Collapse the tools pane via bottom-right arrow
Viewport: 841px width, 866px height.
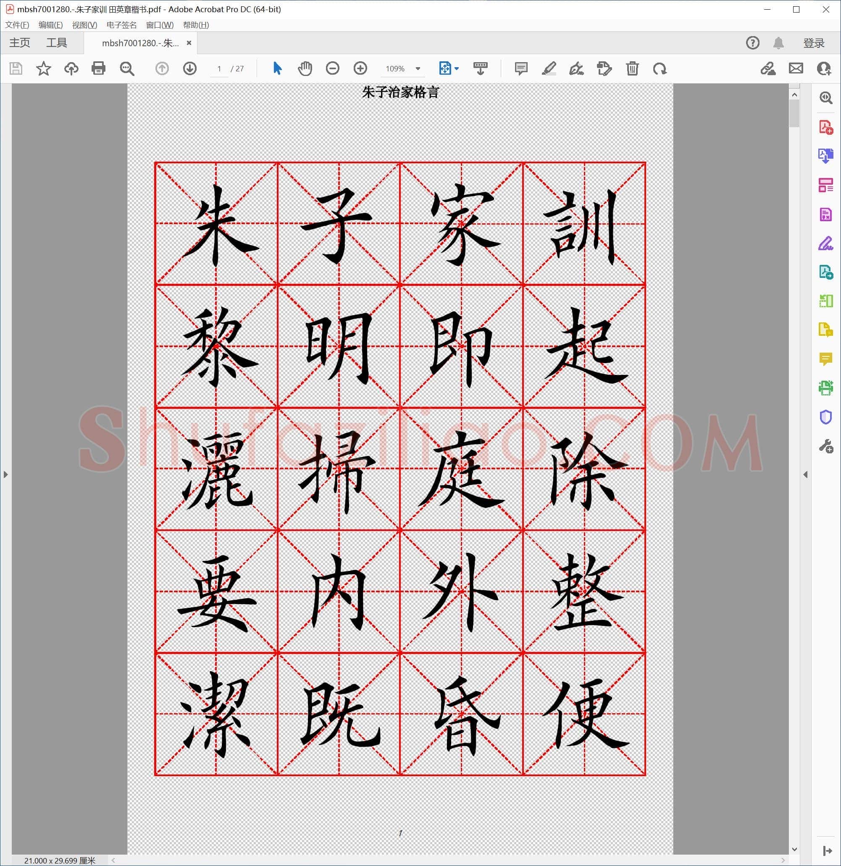(827, 851)
